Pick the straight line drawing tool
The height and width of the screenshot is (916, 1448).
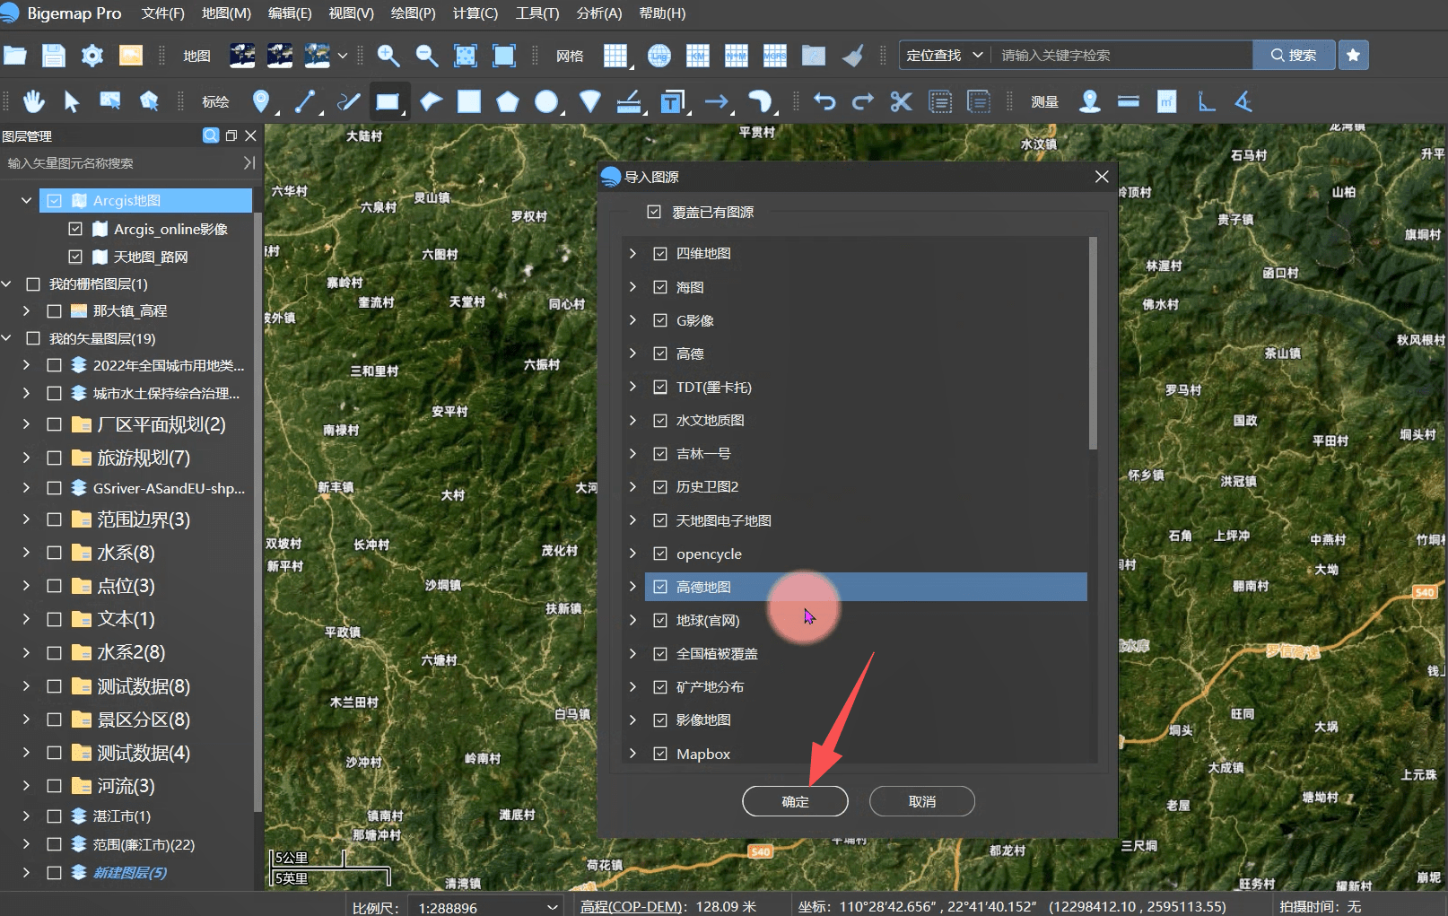pos(305,101)
